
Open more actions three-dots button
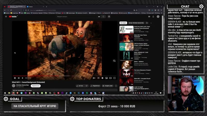pos(116,86)
